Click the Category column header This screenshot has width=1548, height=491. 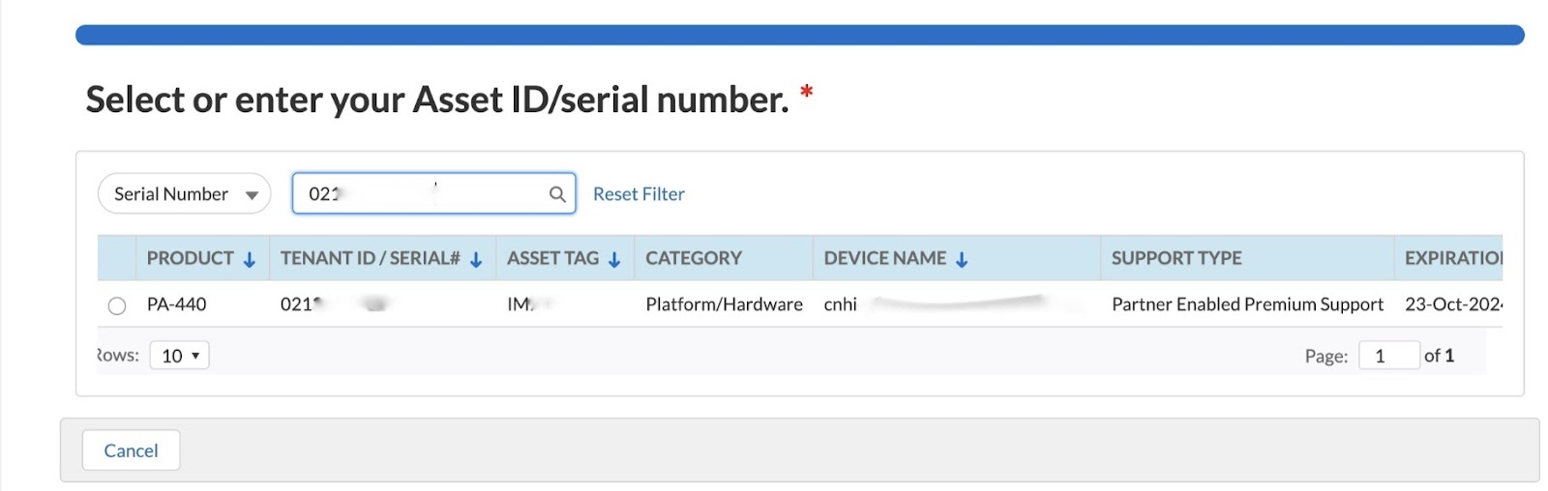point(694,259)
